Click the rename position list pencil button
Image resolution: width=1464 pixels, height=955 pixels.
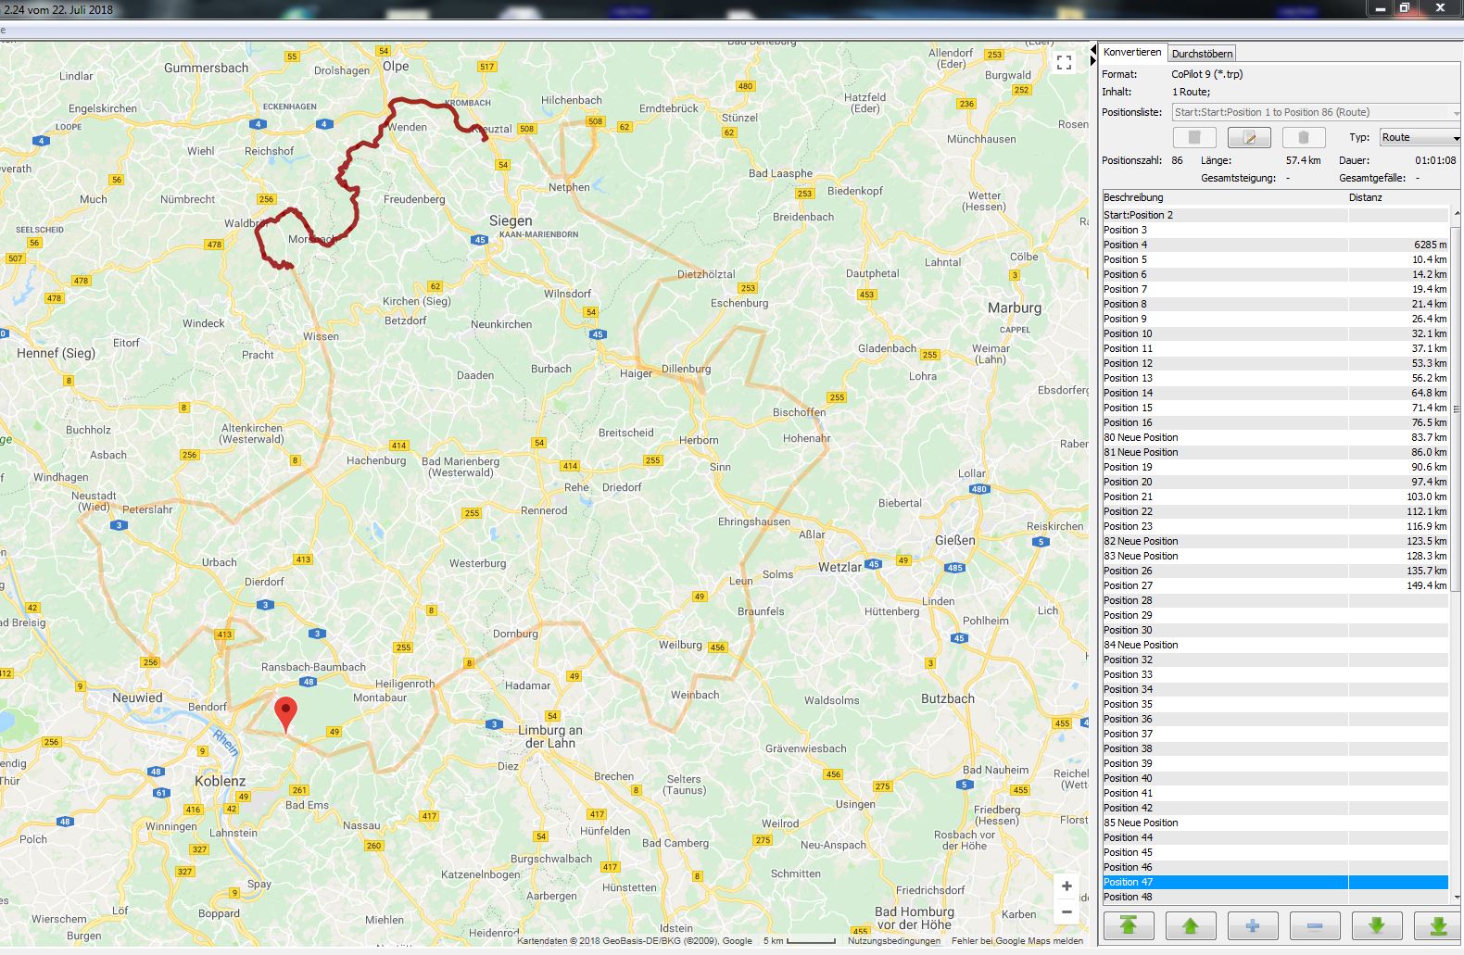coord(1248,138)
